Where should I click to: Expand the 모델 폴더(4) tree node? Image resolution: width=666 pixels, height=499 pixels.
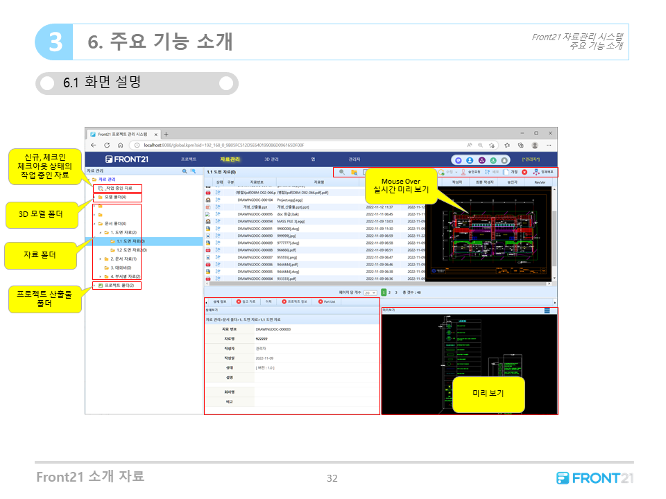click(x=95, y=198)
